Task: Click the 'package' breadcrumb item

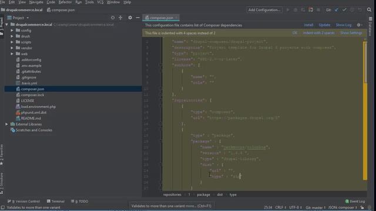Action: (x=203, y=195)
